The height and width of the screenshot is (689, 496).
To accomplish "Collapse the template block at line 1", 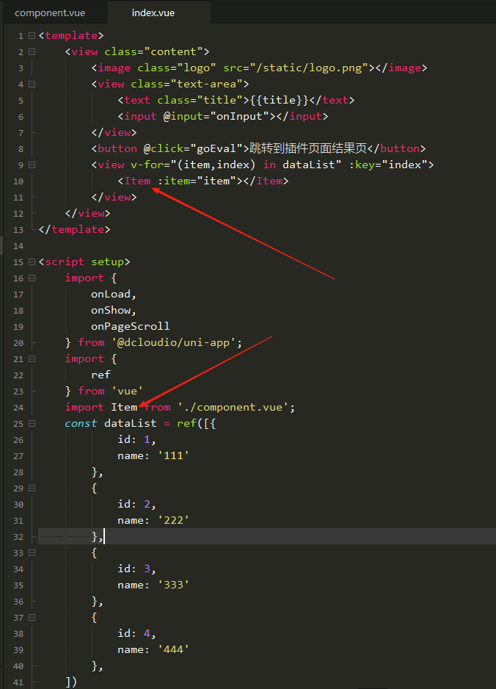I will click(x=32, y=35).
